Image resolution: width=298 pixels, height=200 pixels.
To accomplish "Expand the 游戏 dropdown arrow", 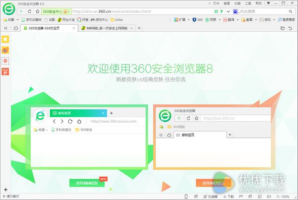I will [x=274, y=20].
